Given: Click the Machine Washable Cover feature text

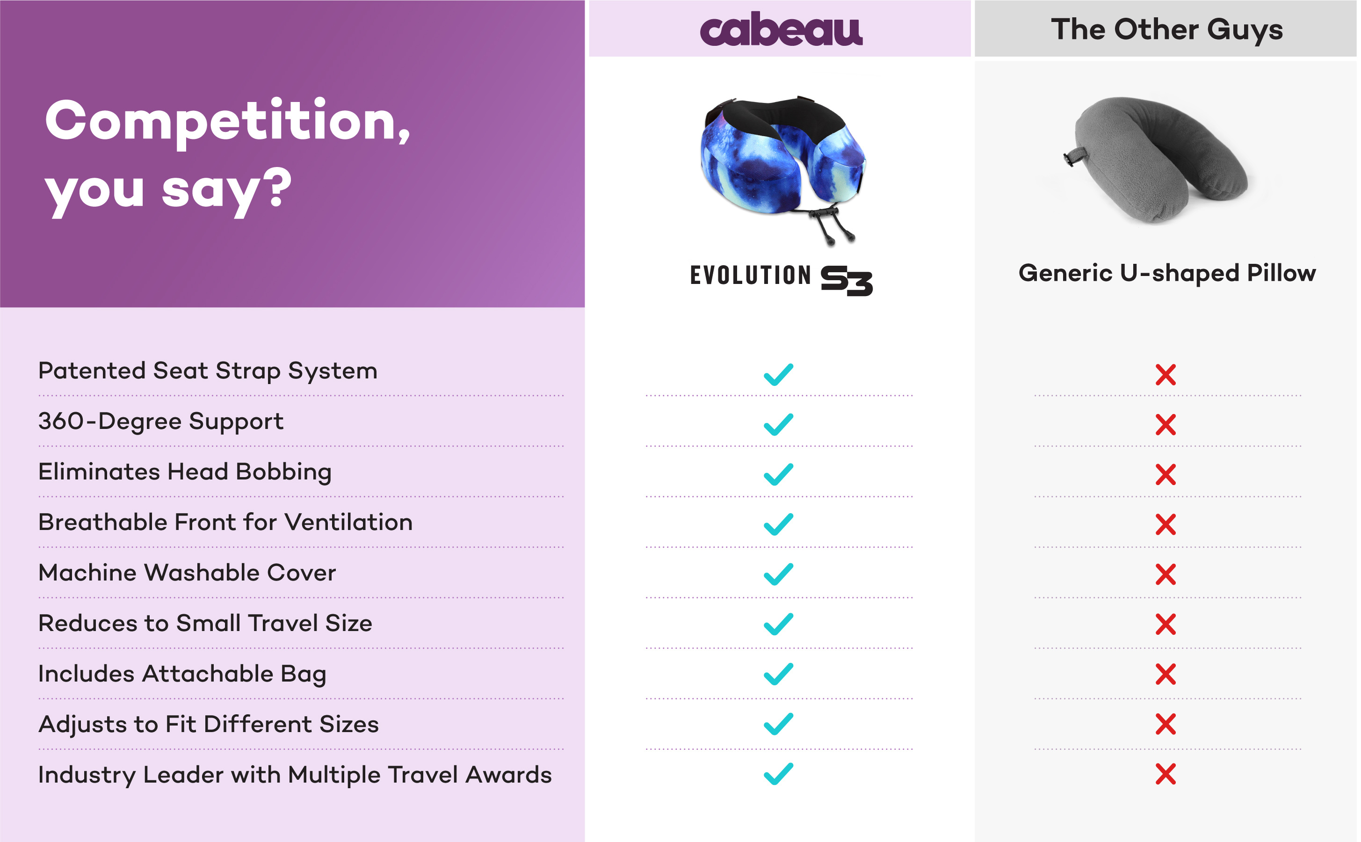Looking at the screenshot, I should point(187,573).
